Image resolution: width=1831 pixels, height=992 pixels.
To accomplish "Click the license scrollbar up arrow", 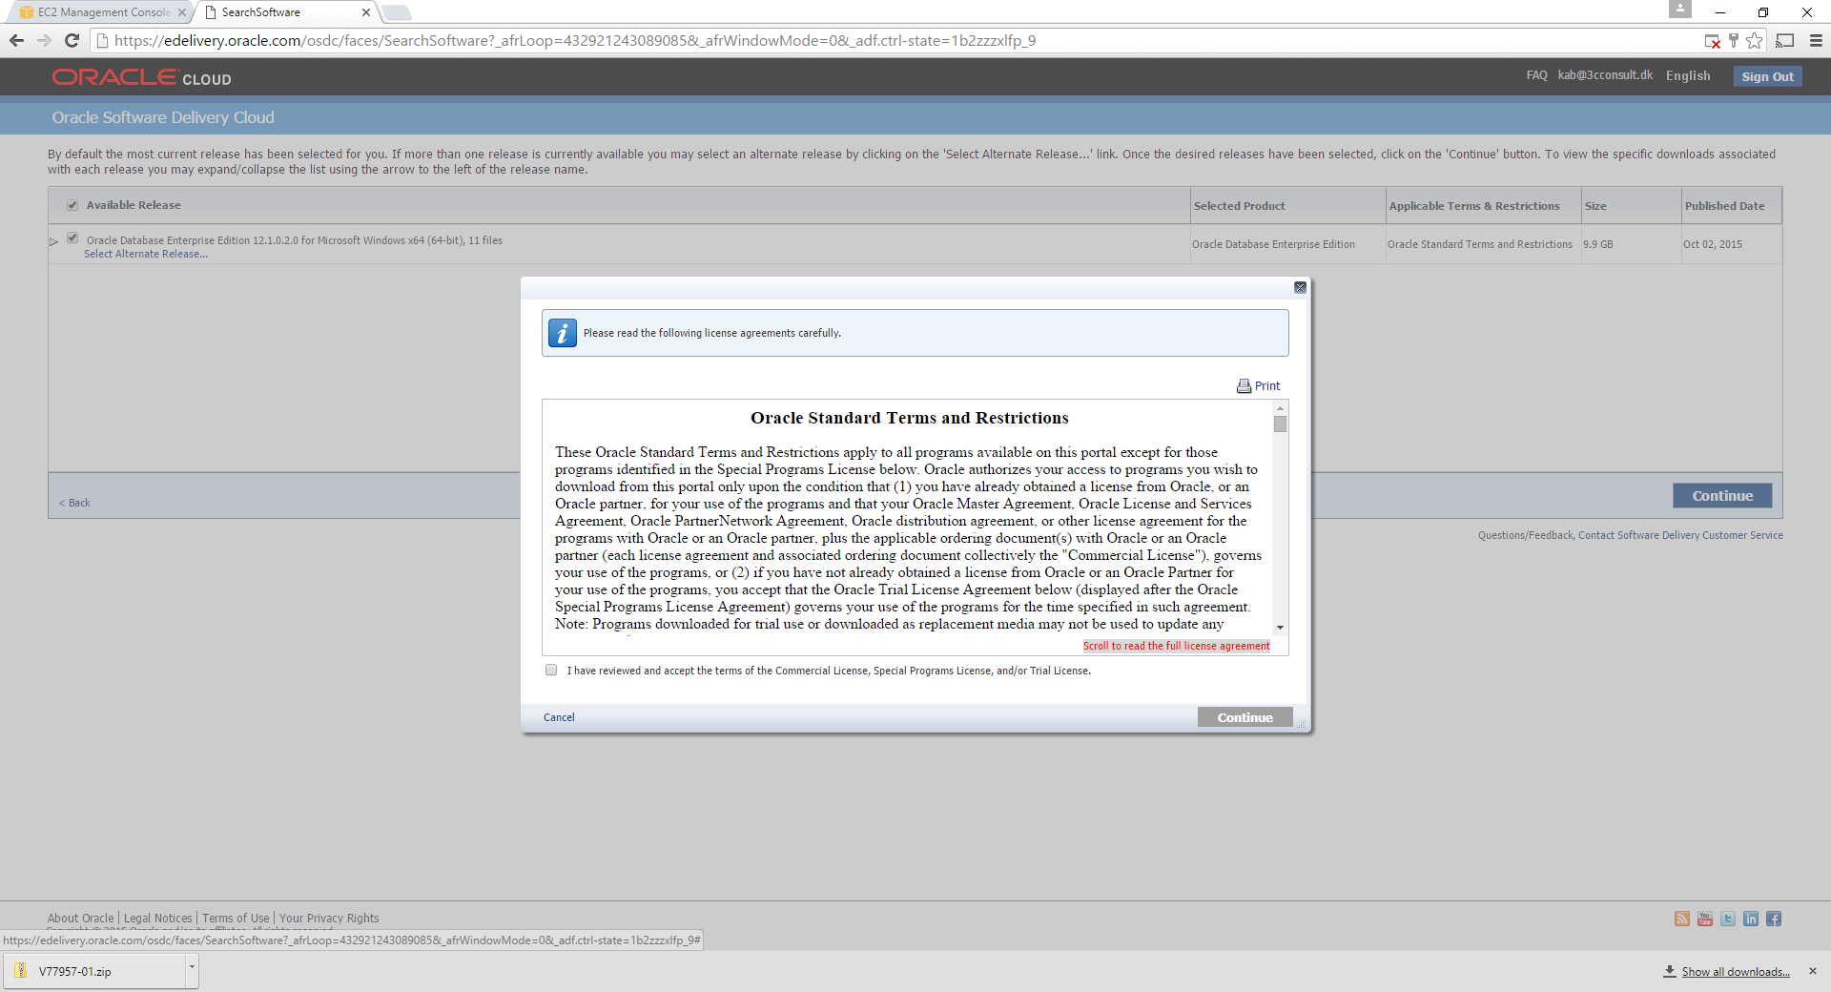I will coord(1280,408).
